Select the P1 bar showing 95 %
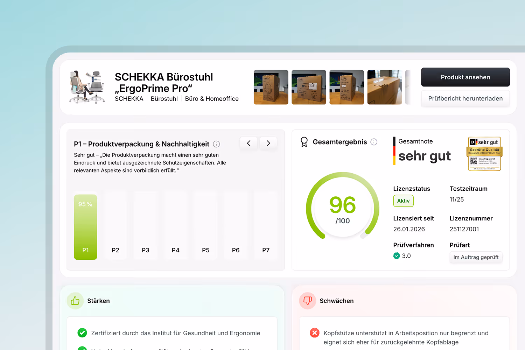Viewport: 525px width, 350px height. [85, 227]
